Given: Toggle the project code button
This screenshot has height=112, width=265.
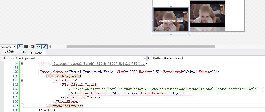Looking at the screenshot, I should coord(45,47).
